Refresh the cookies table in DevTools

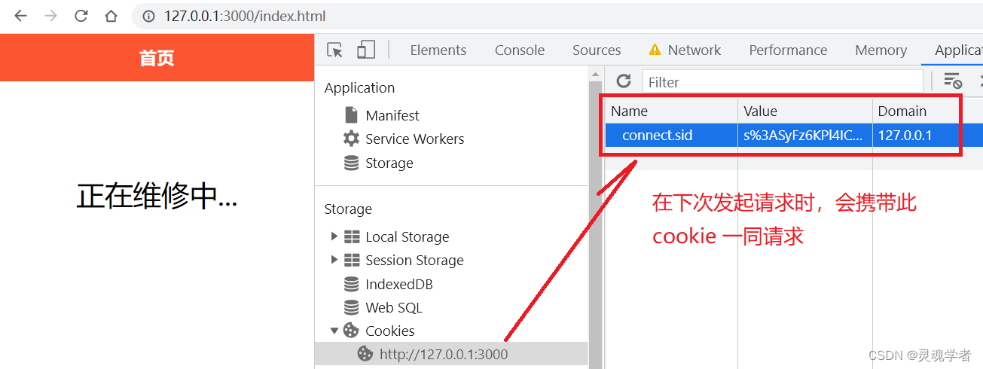point(624,81)
